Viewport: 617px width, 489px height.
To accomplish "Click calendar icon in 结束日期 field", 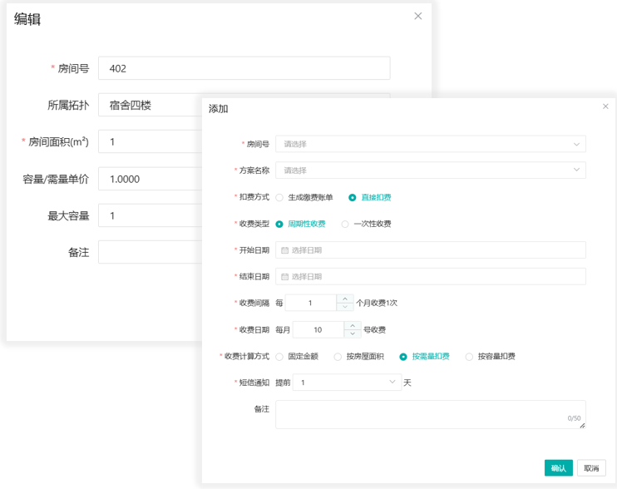I will click(285, 277).
